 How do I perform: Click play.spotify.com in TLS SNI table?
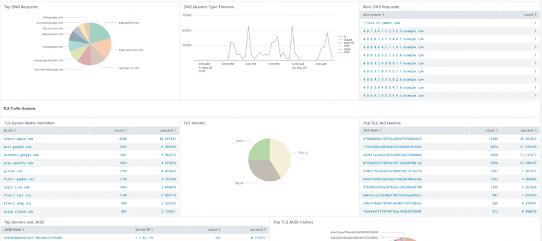click(18, 163)
